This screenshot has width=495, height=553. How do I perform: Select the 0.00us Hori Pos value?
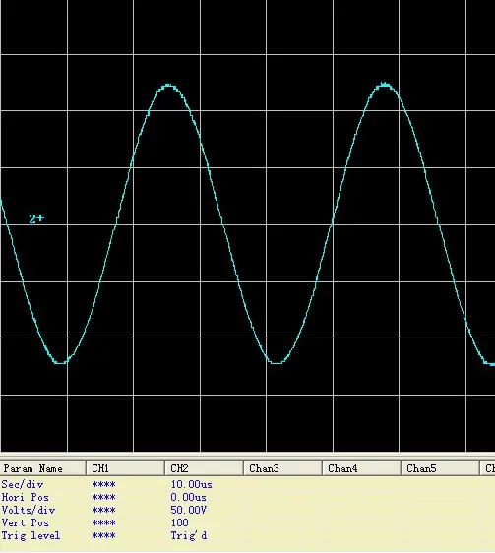point(188,497)
